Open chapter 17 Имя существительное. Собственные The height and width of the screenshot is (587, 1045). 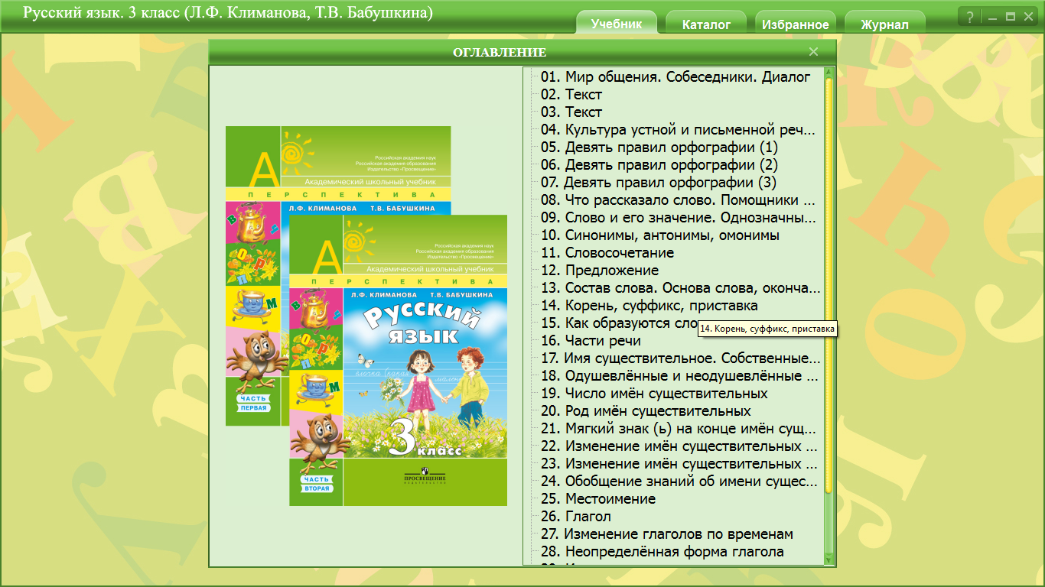click(x=680, y=358)
